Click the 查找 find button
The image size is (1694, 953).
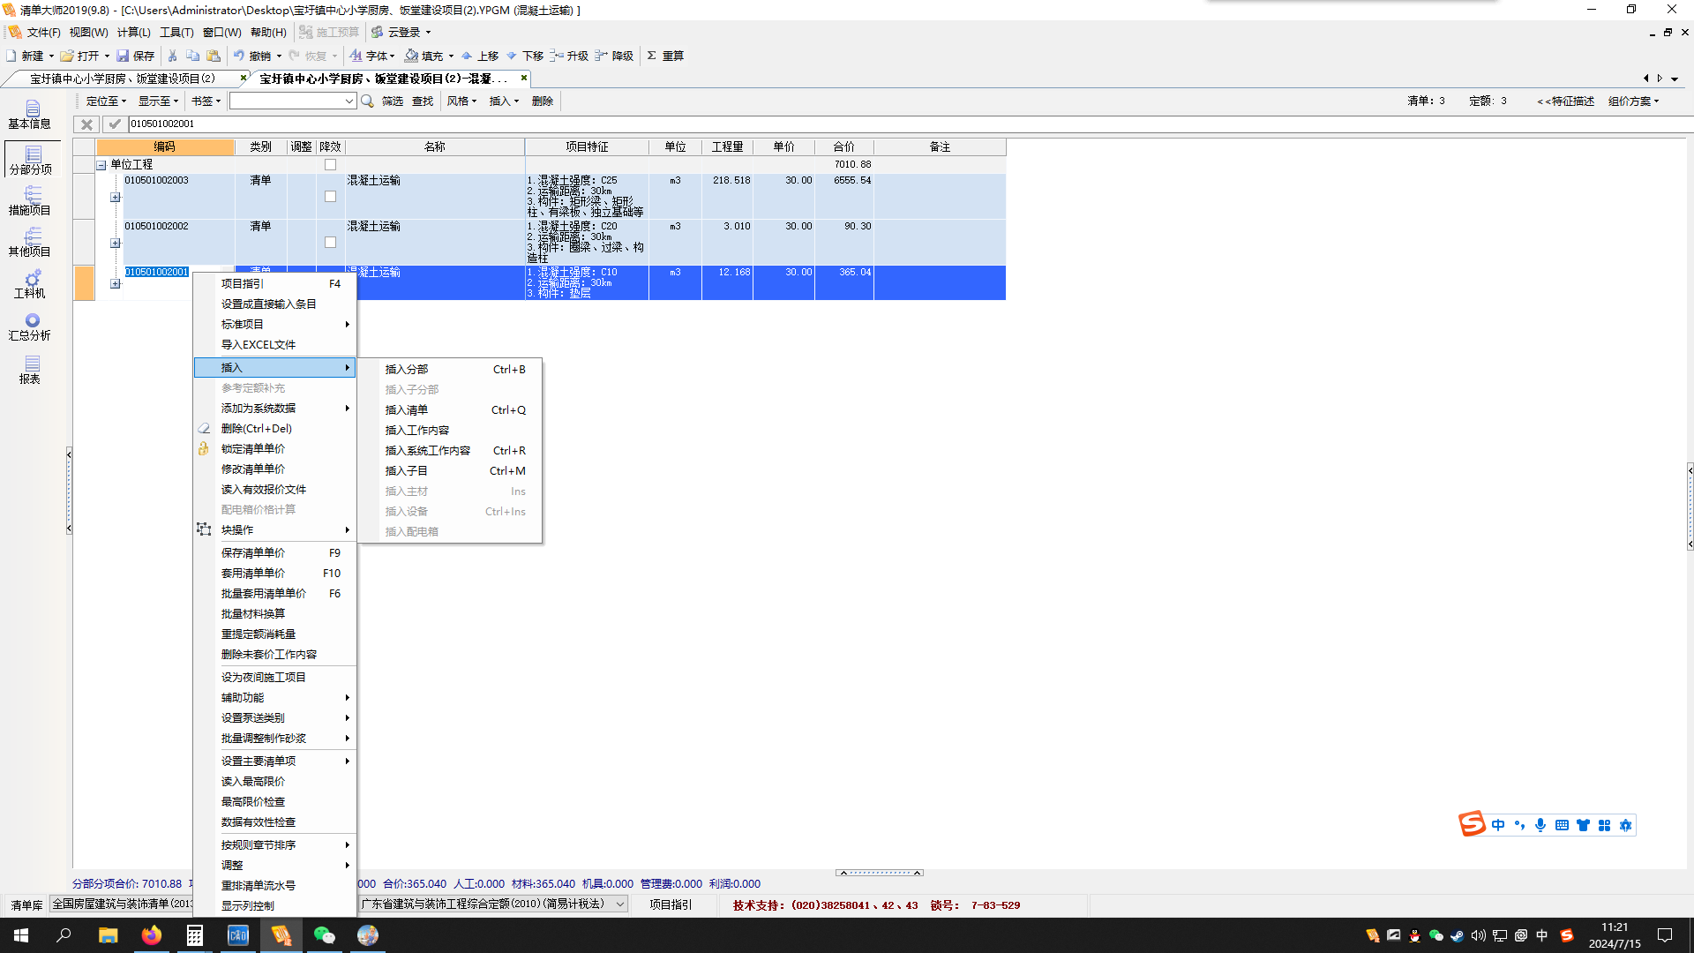coord(423,101)
